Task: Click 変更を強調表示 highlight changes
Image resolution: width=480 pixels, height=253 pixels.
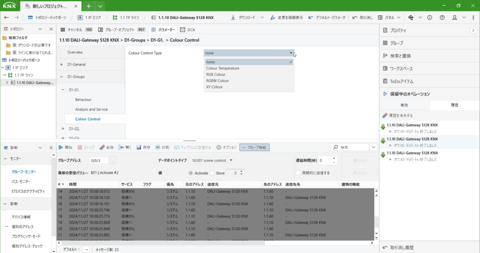Action: click(286, 18)
